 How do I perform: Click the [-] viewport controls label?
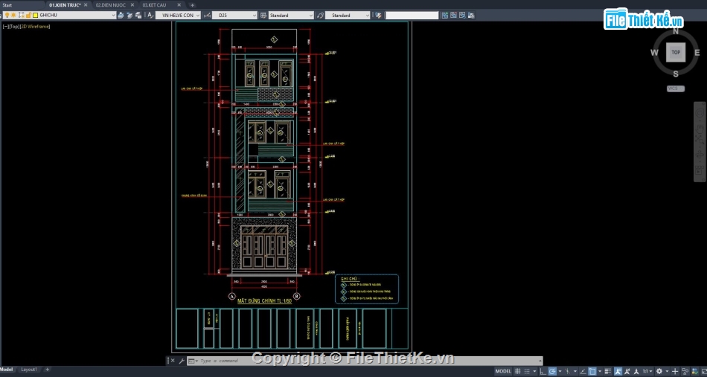coord(5,27)
